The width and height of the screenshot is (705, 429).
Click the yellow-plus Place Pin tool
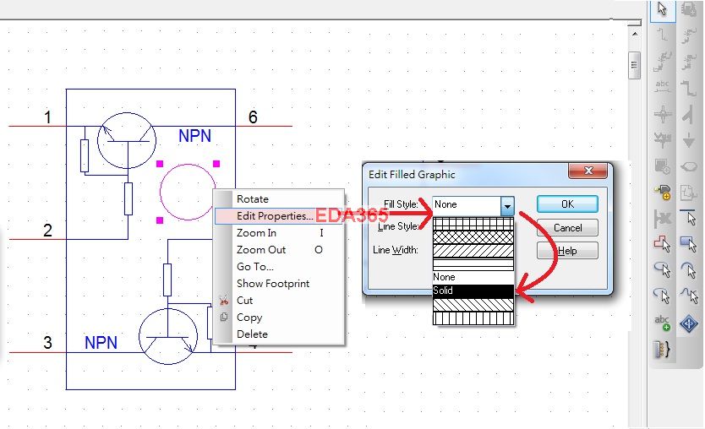point(663,193)
